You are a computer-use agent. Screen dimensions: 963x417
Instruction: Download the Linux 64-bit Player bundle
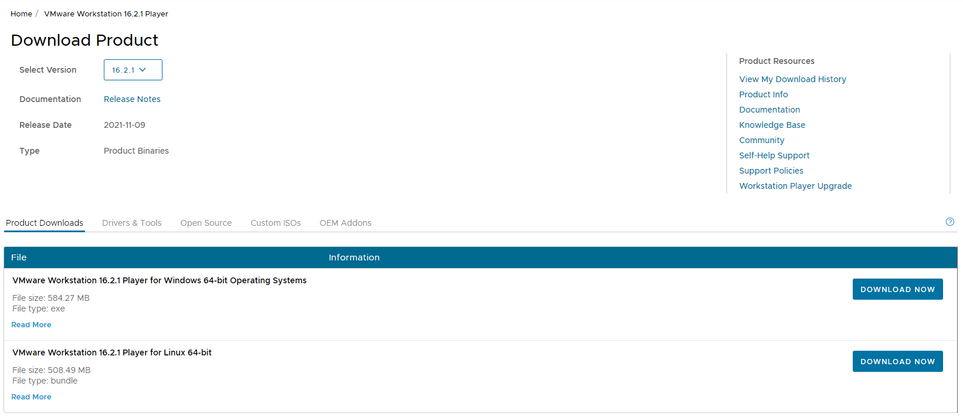tap(897, 361)
